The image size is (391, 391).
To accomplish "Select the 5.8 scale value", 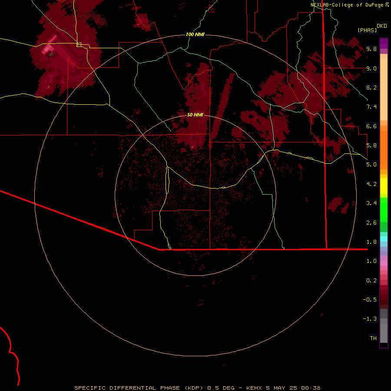I will [x=371, y=146].
